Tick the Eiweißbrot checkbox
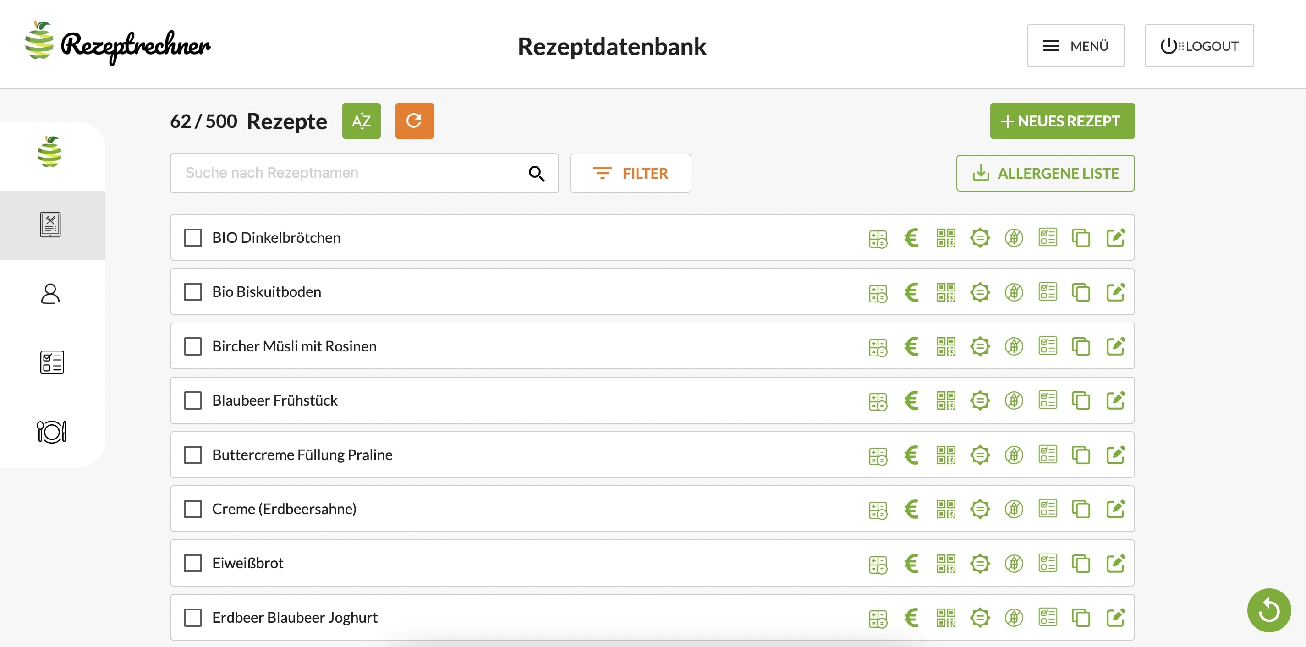Viewport: 1306px width, 647px height. [x=192, y=563]
